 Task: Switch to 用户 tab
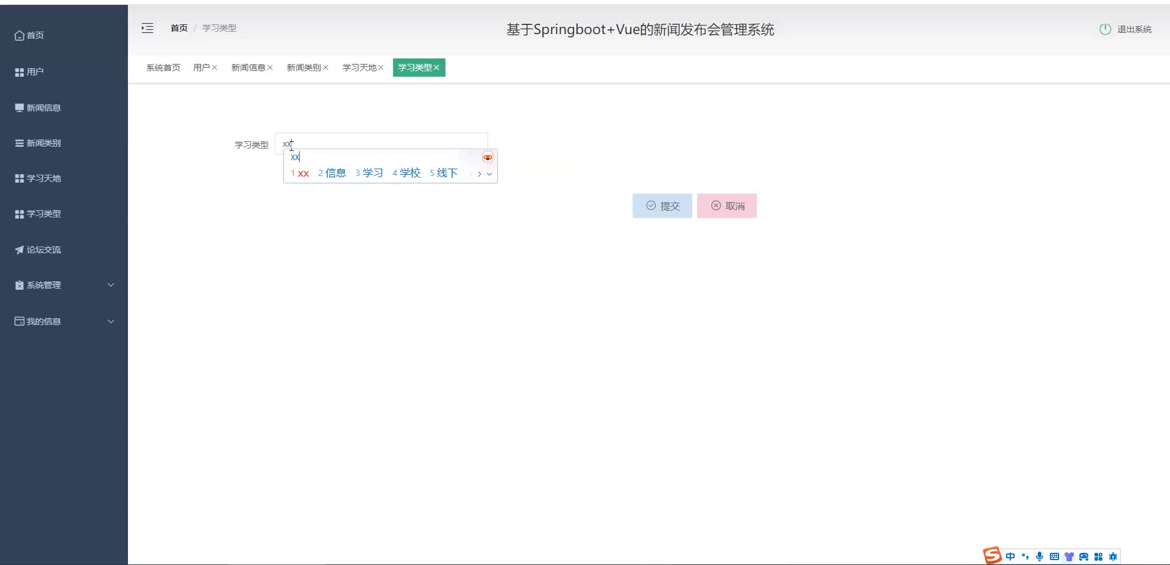click(202, 68)
